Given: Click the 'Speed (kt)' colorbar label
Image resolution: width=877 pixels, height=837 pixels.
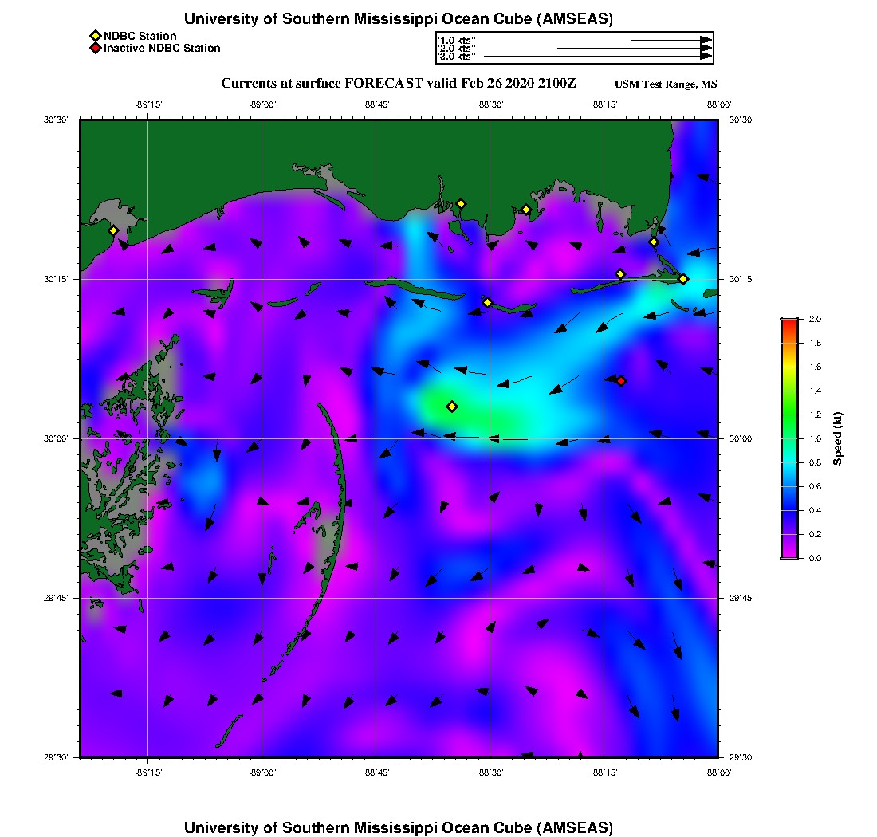Looking at the screenshot, I should coord(837,438).
